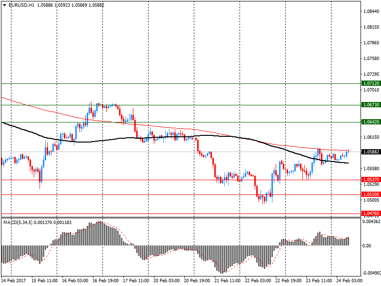The width and height of the screenshot is (381, 286).
Task: Click the 20 Feb 03:00 time axis label
Action: tap(166, 281)
